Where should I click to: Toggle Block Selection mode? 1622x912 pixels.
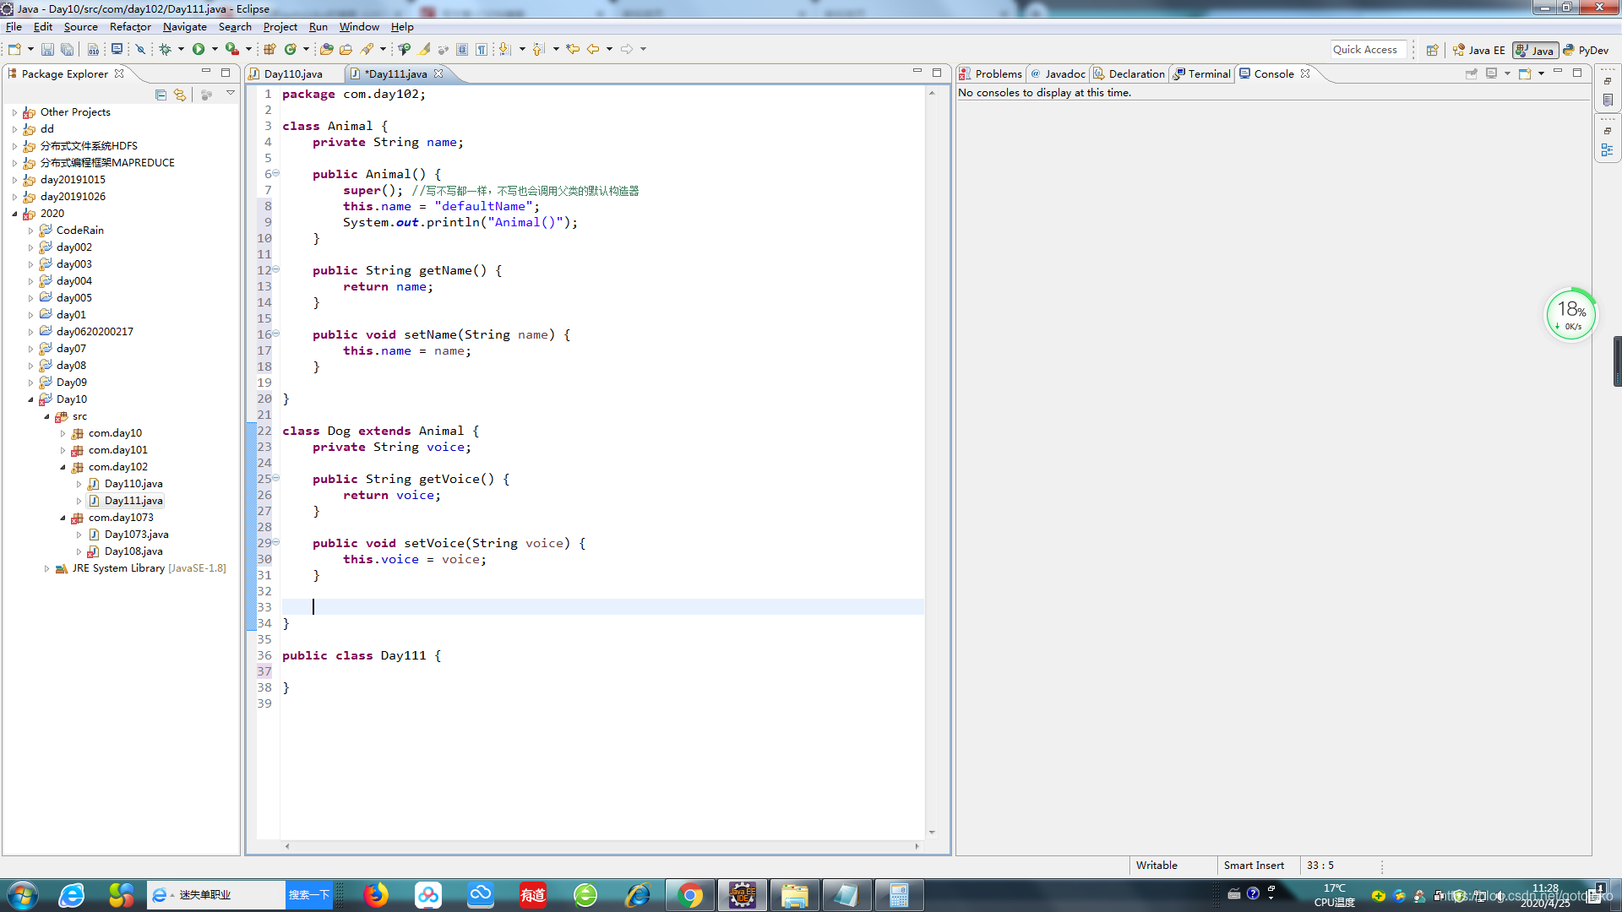pyautogui.click(x=462, y=50)
